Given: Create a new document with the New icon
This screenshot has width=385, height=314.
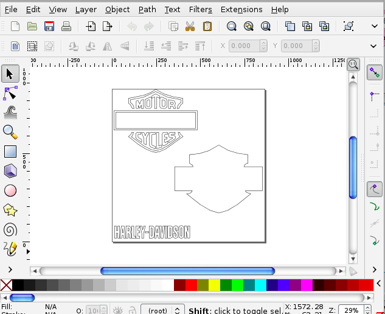Looking at the screenshot, I should [x=15, y=26].
